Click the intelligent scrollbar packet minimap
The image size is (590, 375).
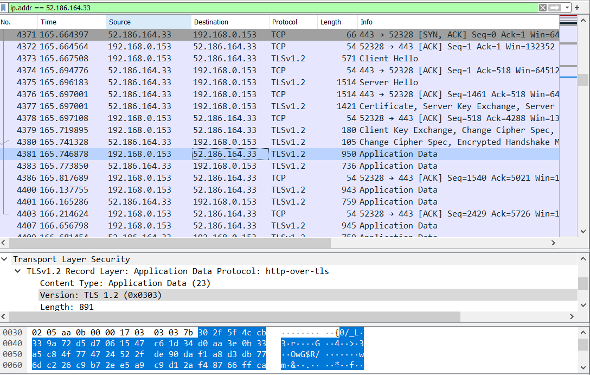coord(568,126)
